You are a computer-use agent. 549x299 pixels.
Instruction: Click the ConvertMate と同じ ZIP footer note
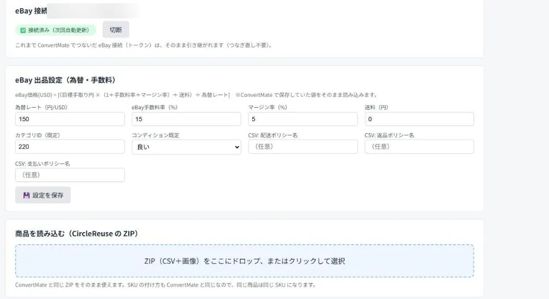[x=166, y=285]
